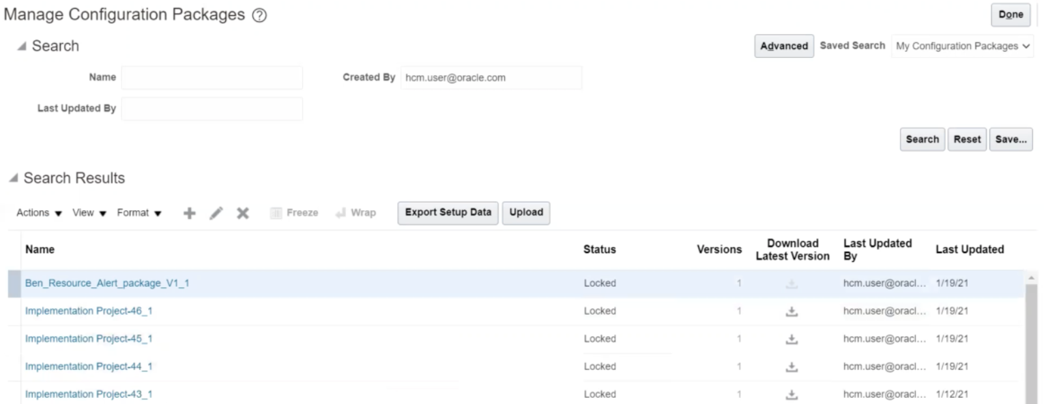The width and height of the screenshot is (1044, 404).
Task: Click inside the Name search field
Action: [x=212, y=77]
